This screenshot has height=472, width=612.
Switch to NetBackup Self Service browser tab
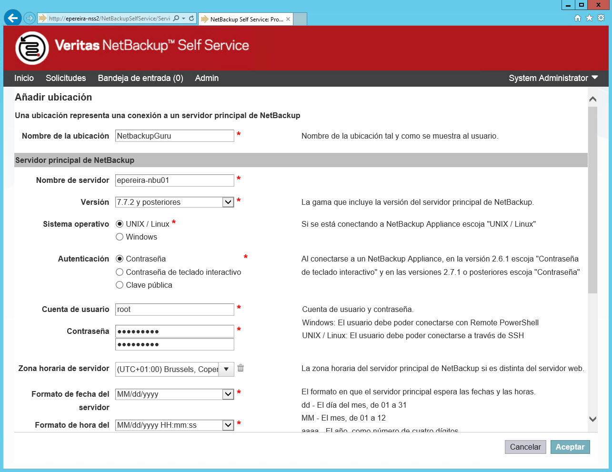click(245, 19)
